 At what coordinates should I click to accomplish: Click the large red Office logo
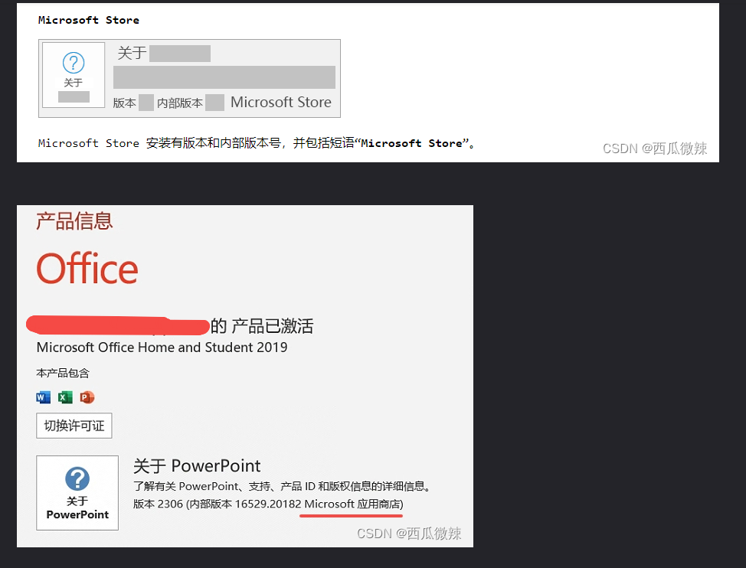(87, 269)
